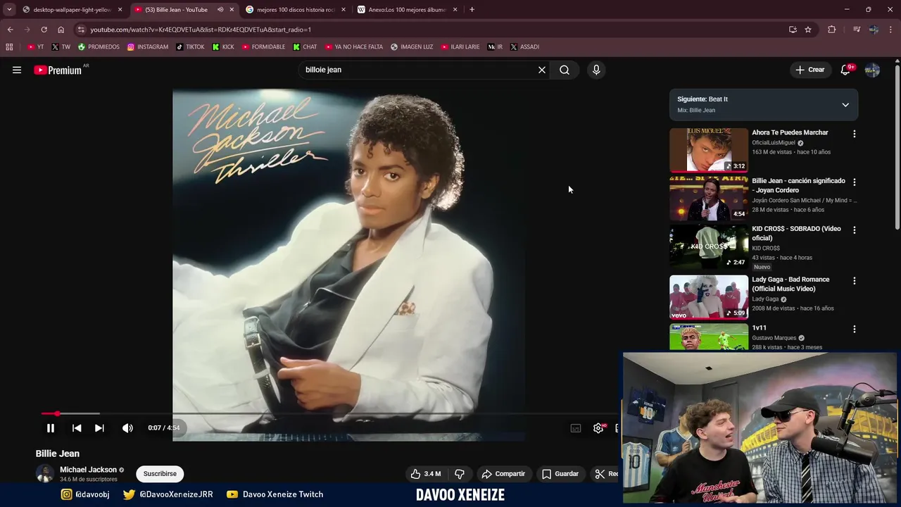Click the youtube.com address bar
The image size is (901, 507).
point(429,30)
